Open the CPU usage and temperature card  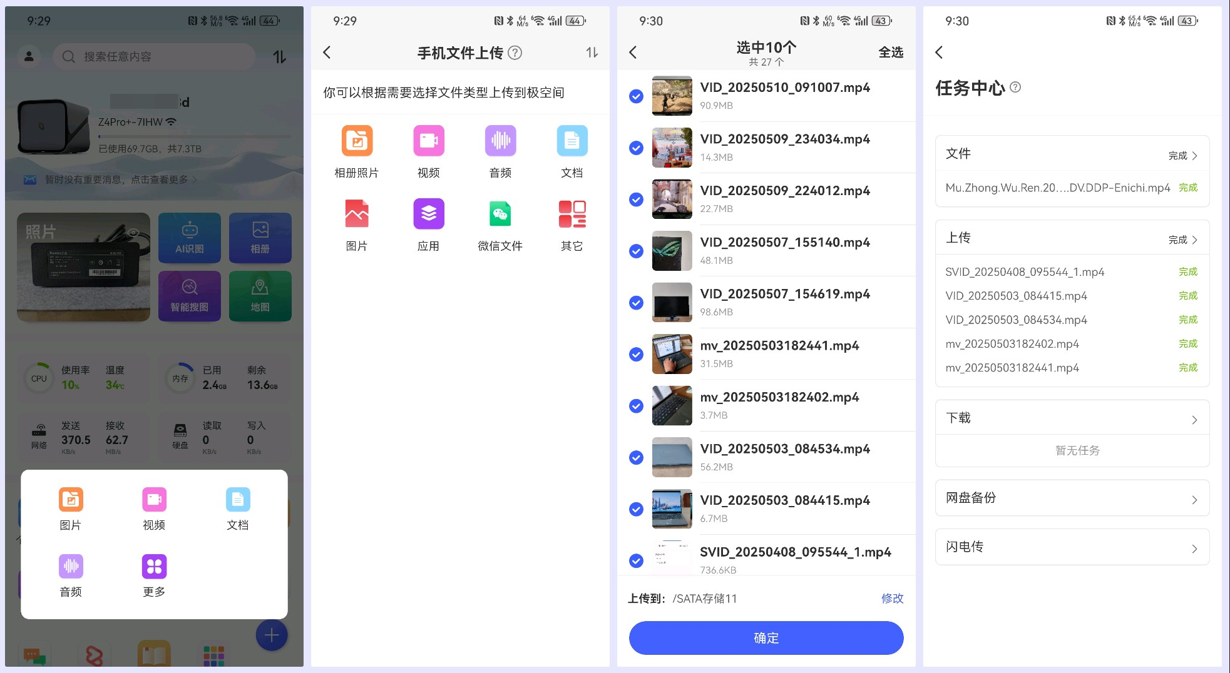pos(83,378)
